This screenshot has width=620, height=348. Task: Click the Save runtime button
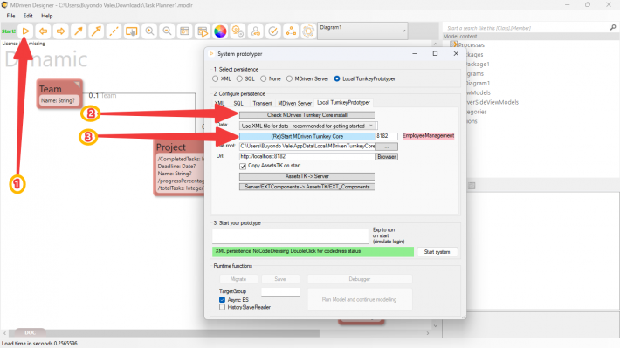[280, 279]
